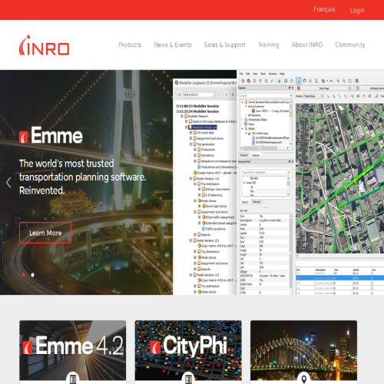
Task: Open the Sales & Support menu
Action: (224, 45)
